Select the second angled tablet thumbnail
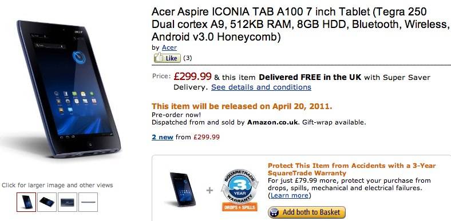Viewport: 451px width, 221px height. (47, 202)
